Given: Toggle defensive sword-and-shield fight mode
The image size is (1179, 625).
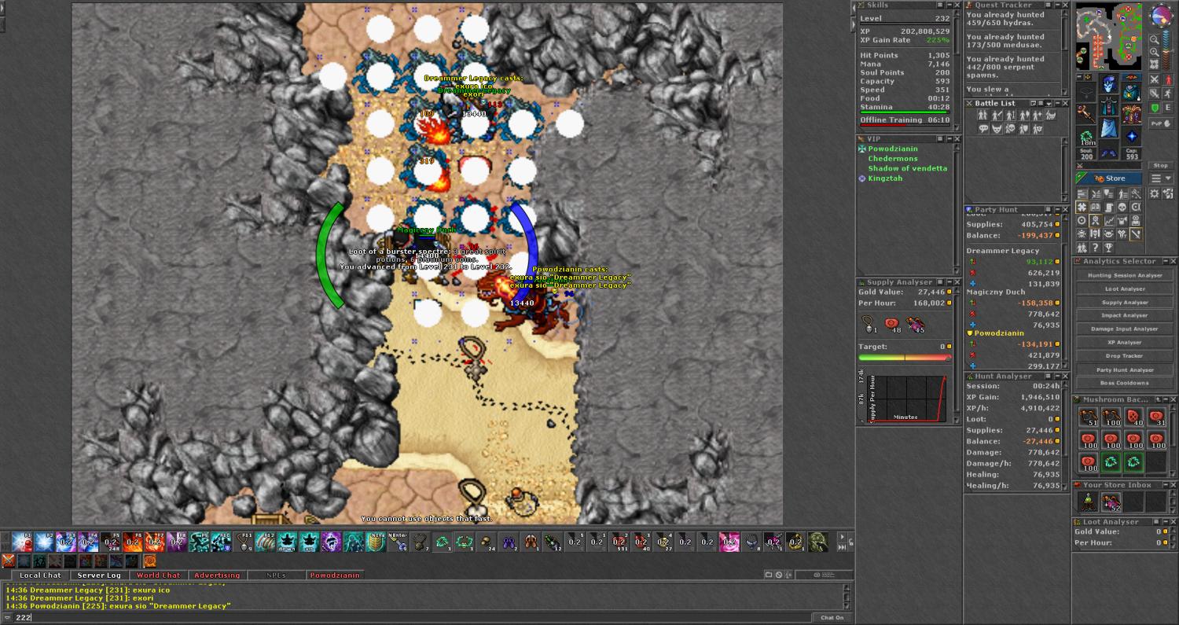Looking at the screenshot, I should [1155, 94].
